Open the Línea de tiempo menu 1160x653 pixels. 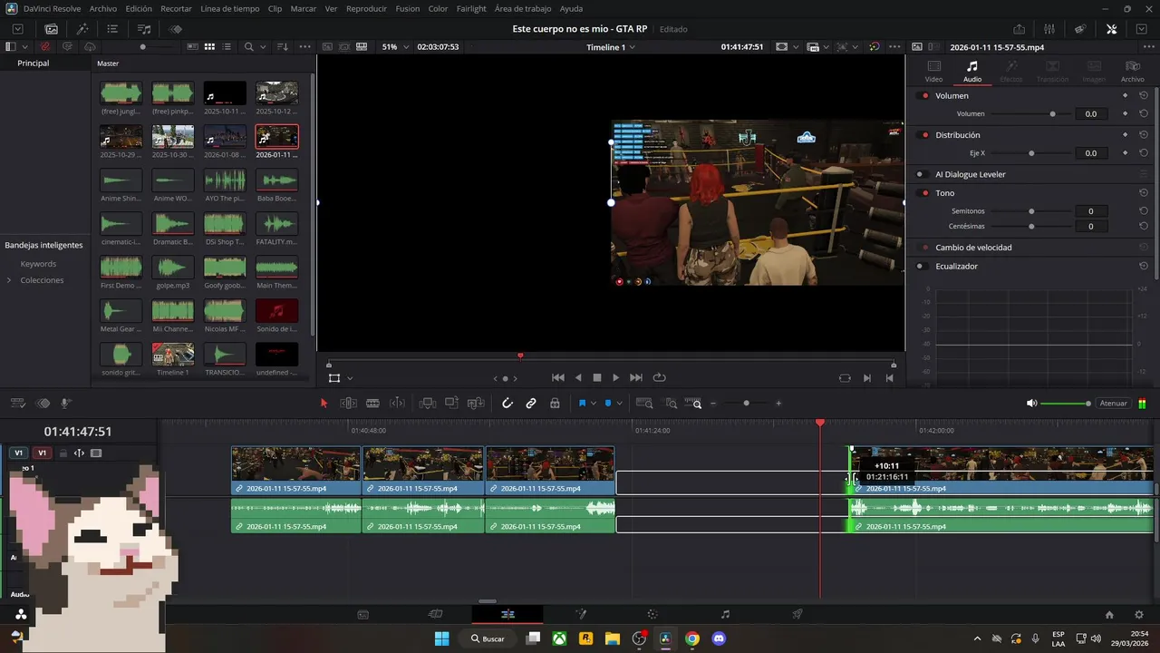point(229,8)
